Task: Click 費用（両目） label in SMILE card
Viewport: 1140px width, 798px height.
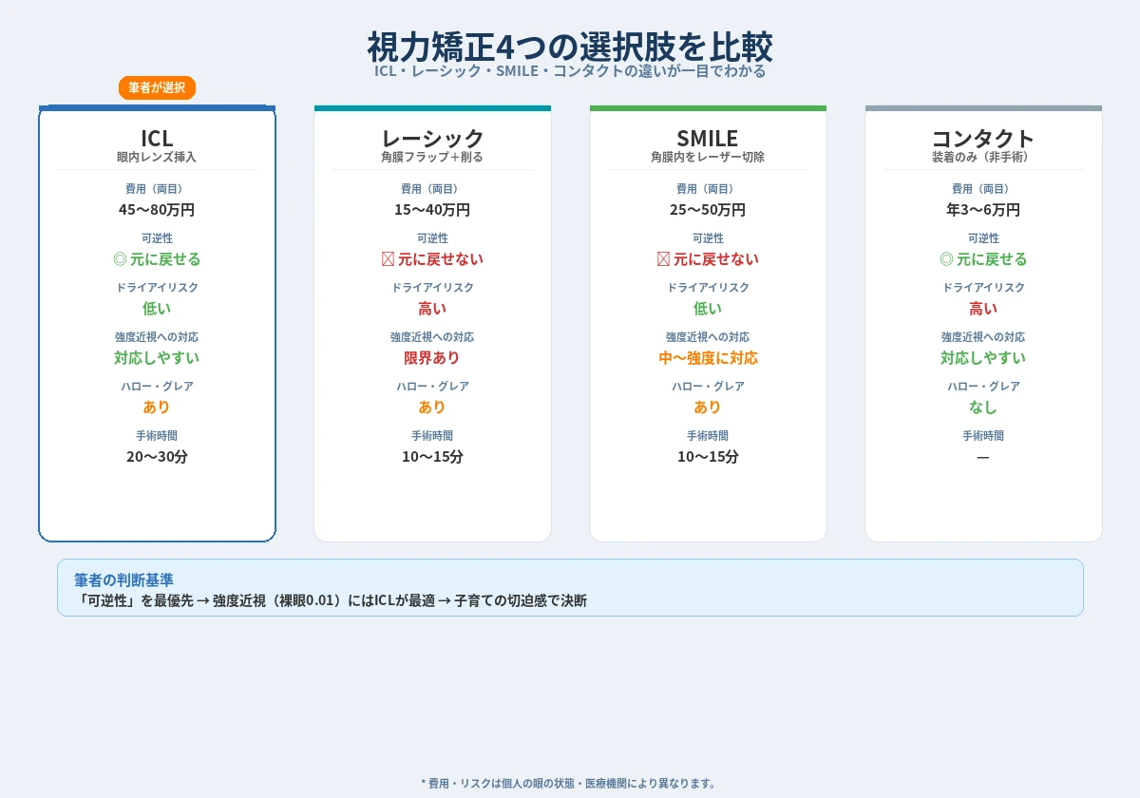Action: (x=708, y=189)
